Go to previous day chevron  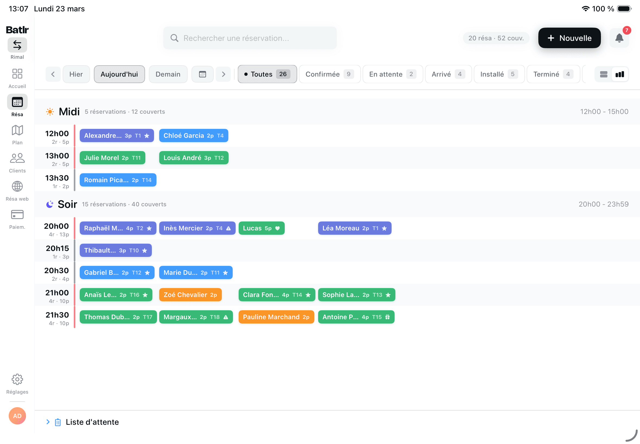point(53,74)
